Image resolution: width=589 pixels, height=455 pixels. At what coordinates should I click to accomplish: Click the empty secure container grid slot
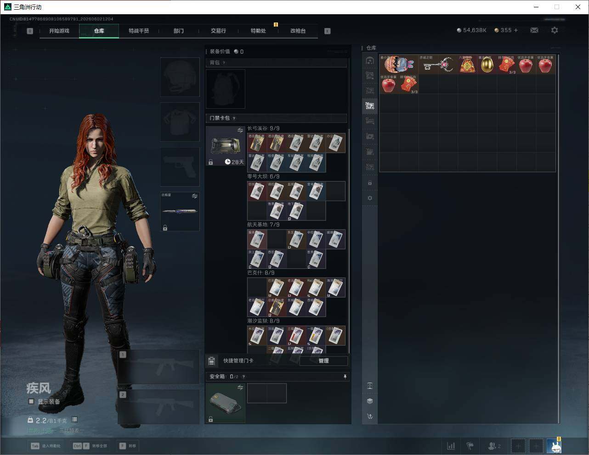[267, 393]
